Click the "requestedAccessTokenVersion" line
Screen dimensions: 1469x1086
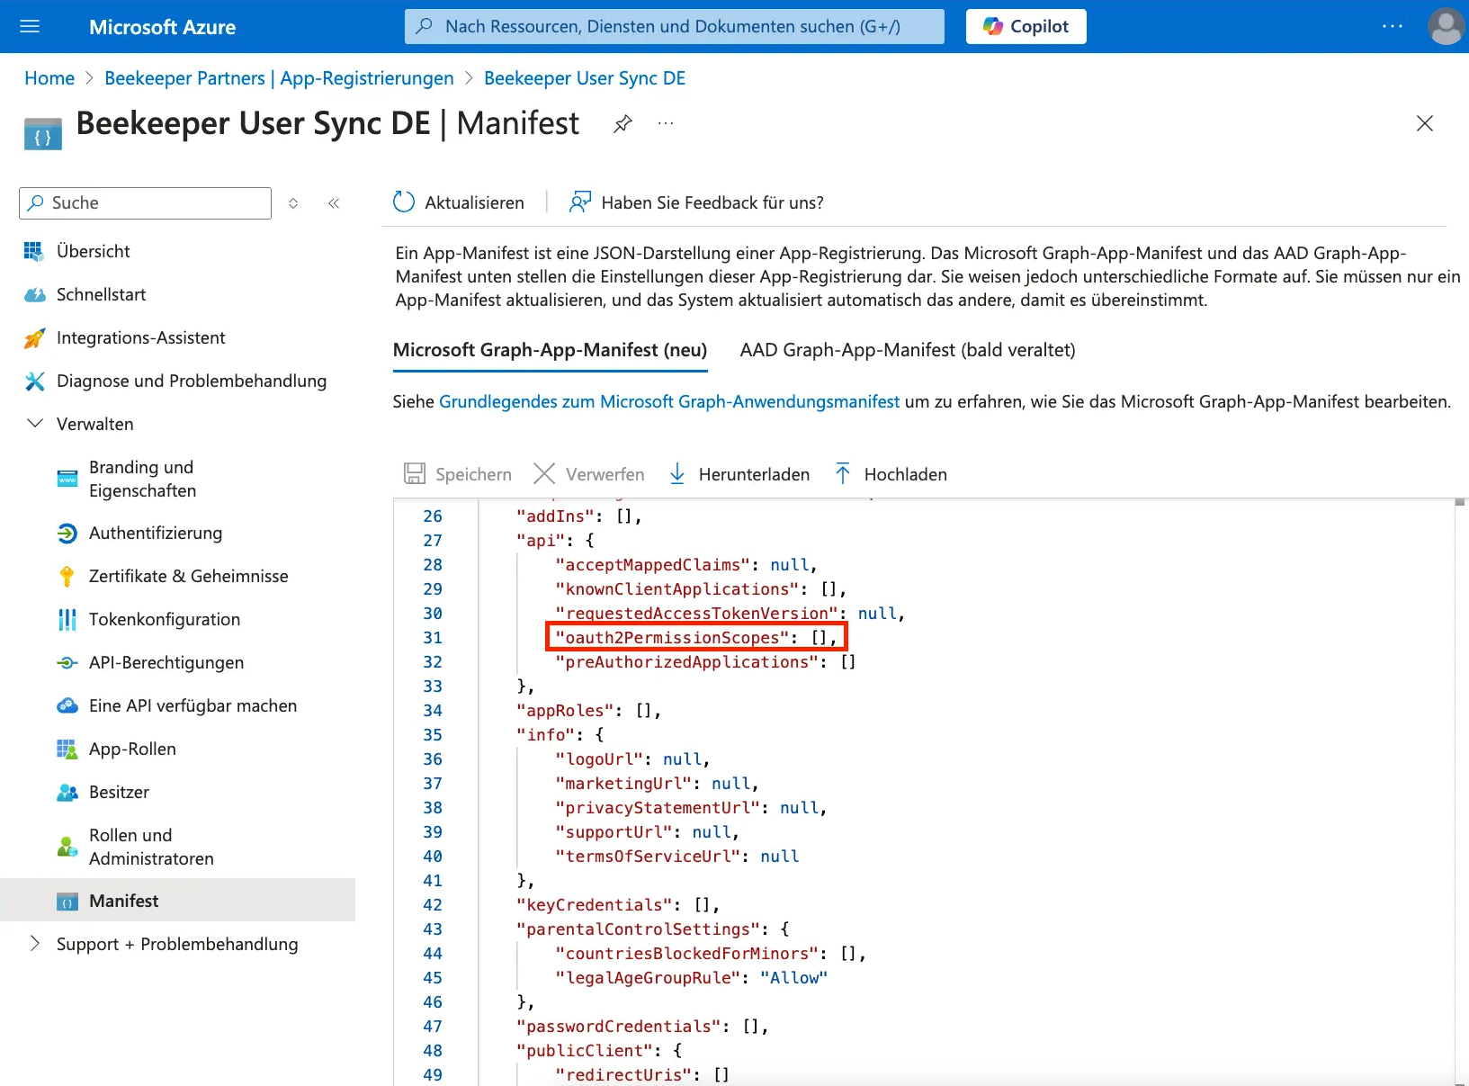pyautogui.click(x=730, y=614)
